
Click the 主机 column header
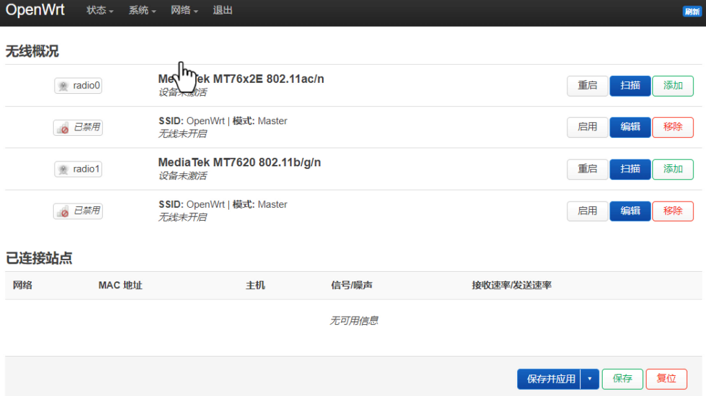click(x=255, y=285)
